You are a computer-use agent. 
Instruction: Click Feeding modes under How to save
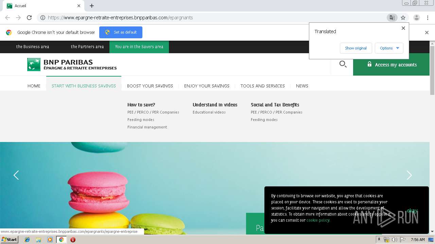click(x=141, y=120)
